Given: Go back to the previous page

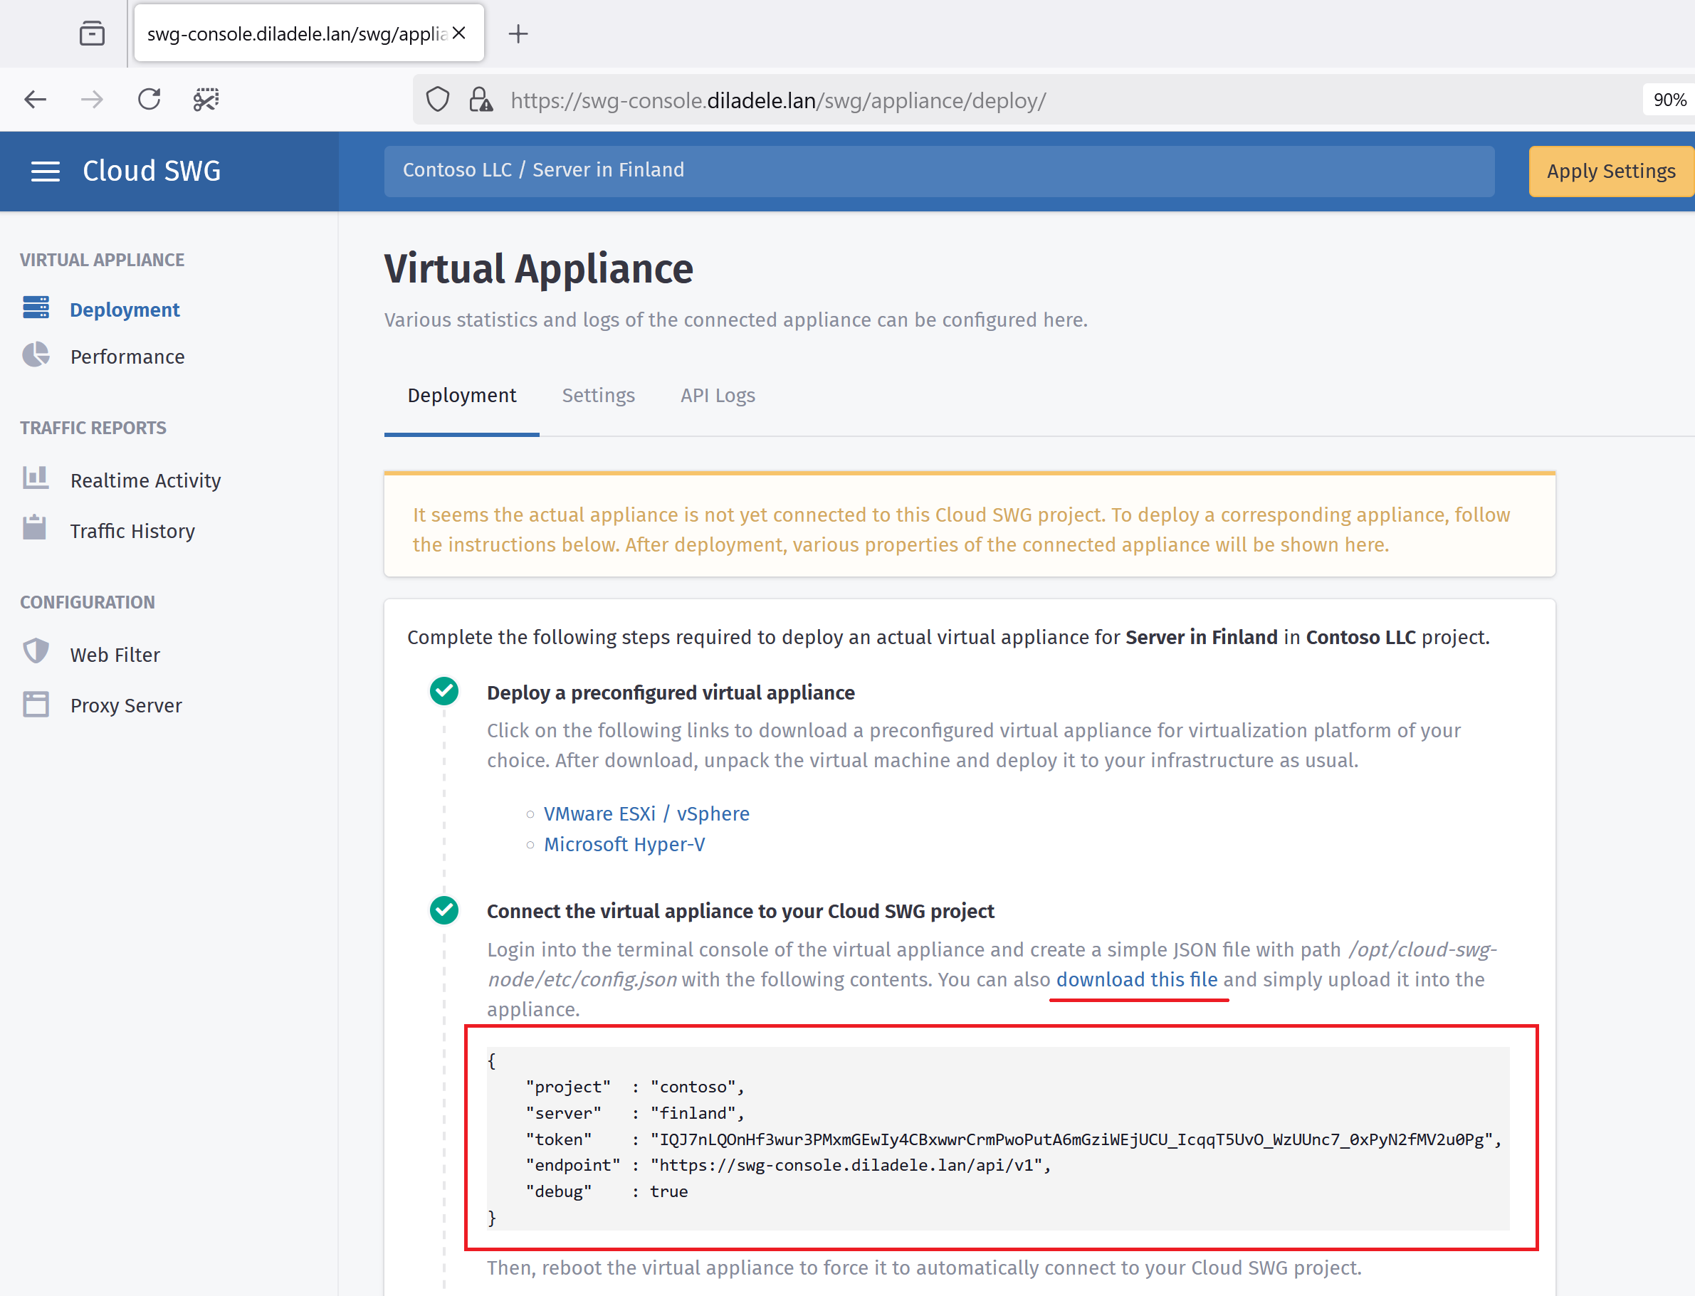Looking at the screenshot, I should (36, 100).
